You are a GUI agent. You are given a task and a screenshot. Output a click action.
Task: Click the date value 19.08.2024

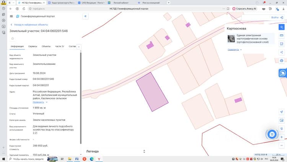click(39, 73)
